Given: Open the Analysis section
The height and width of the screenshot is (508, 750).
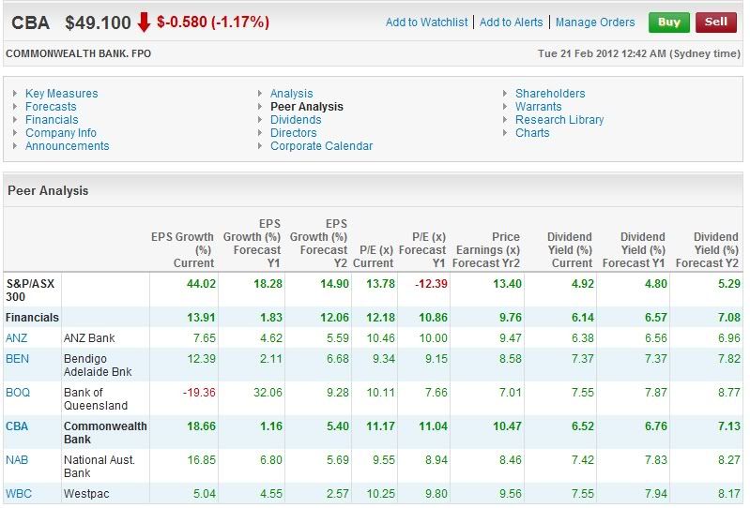Looking at the screenshot, I should (291, 94).
